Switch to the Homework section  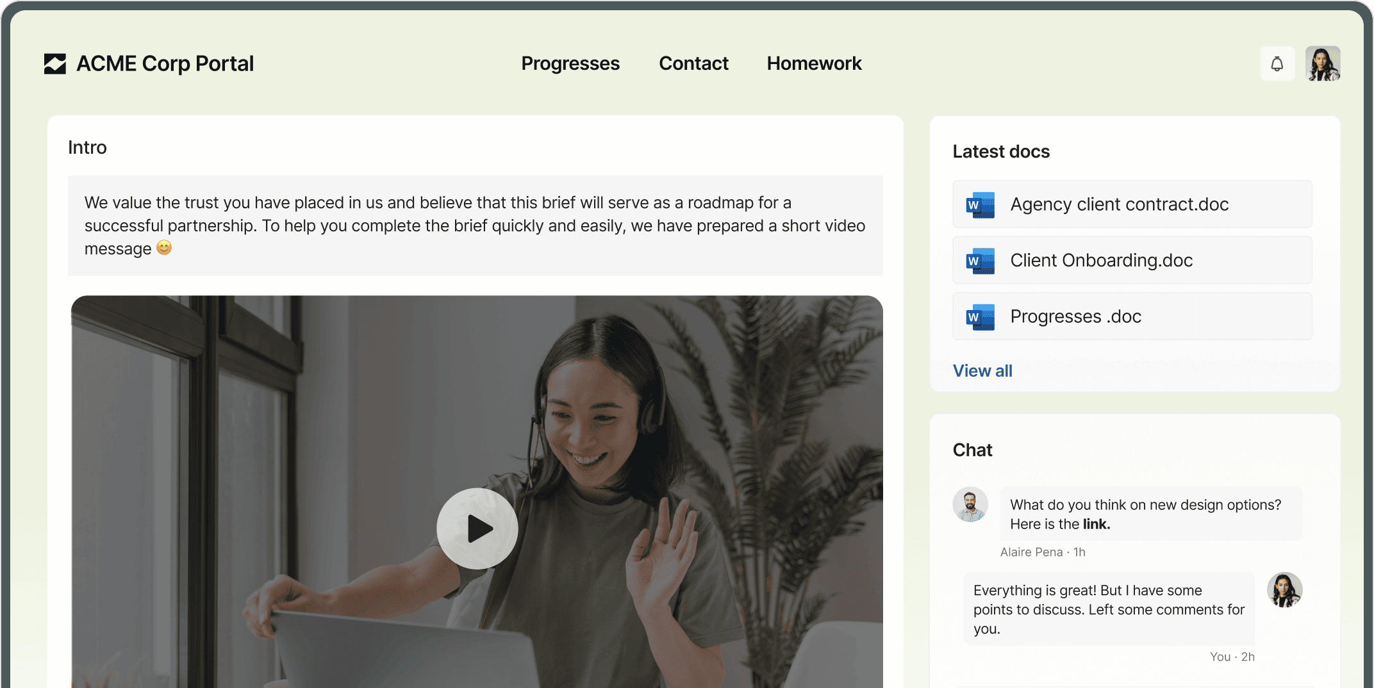[814, 63]
